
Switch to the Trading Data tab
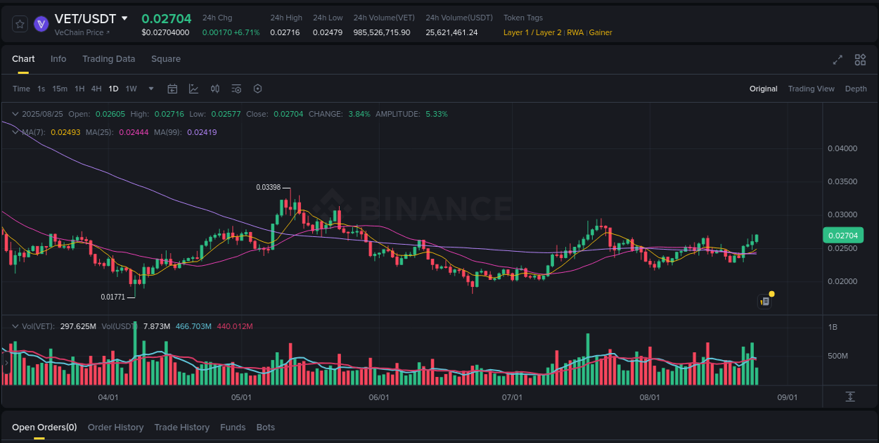click(108, 59)
